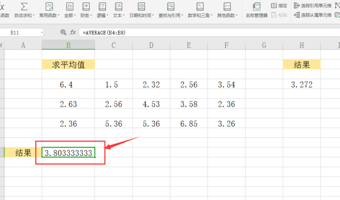Open the Name Manager (名称管理器)
Screen dimensions: 340x200
click(256, 9)
